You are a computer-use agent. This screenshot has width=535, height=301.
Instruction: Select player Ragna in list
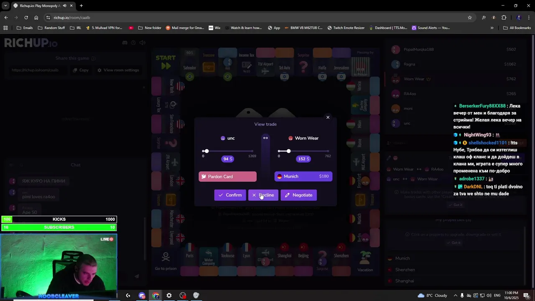453,64
